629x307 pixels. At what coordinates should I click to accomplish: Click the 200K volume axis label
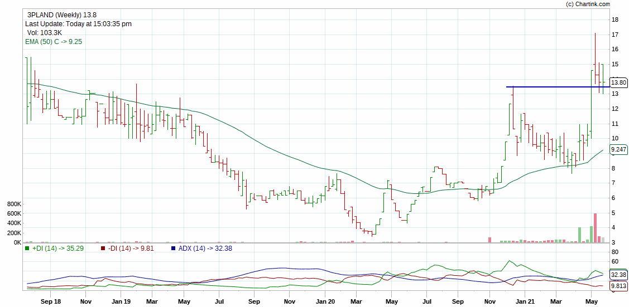pyautogui.click(x=14, y=233)
